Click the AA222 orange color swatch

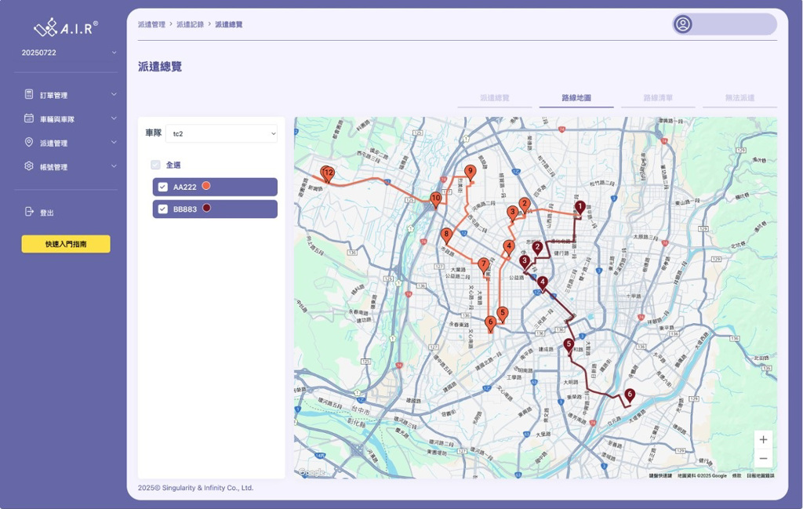(206, 186)
